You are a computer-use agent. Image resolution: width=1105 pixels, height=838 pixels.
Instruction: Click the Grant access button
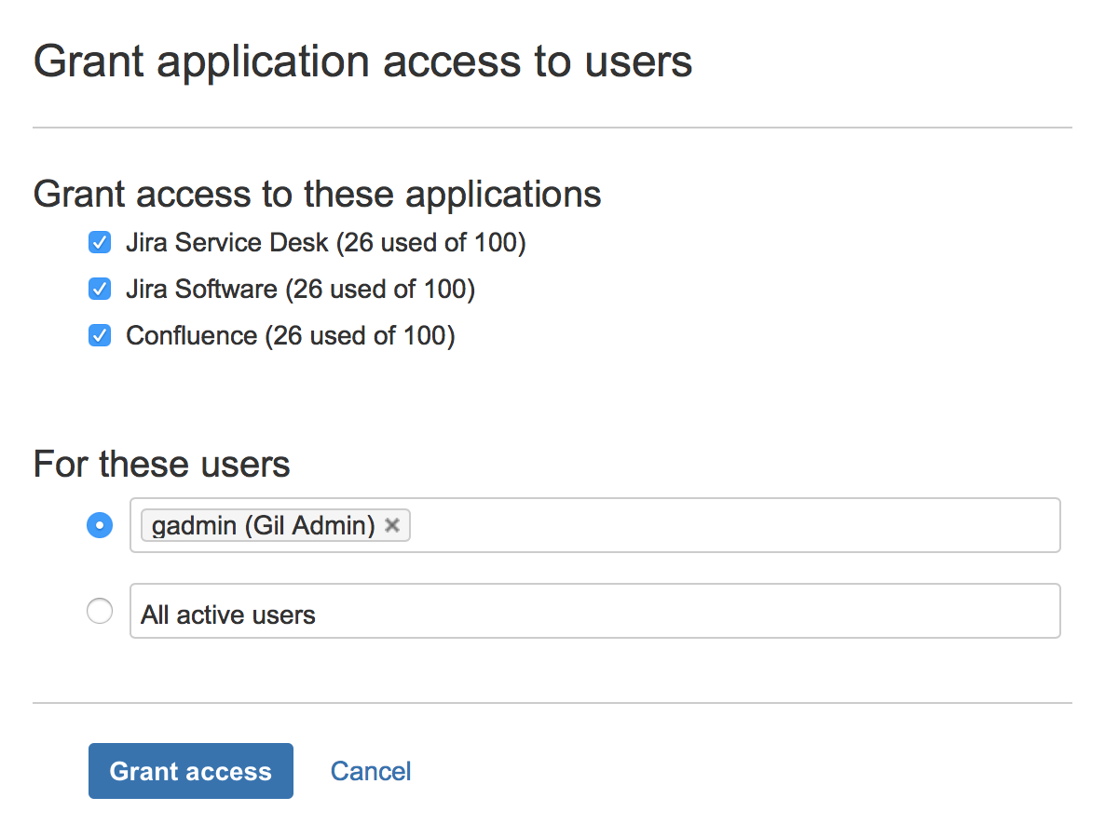click(x=190, y=770)
